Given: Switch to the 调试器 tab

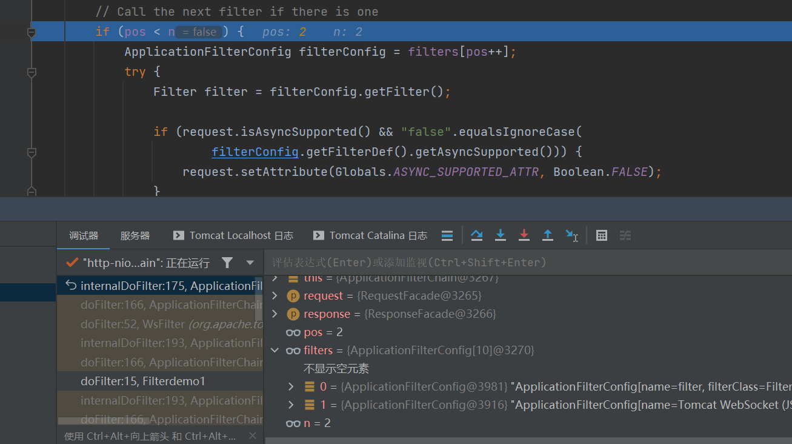Looking at the screenshot, I should coord(84,235).
